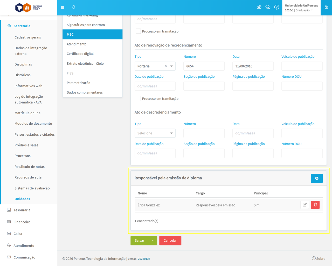
Task: Add a new diploma issuance responsible
Action: coord(316,178)
